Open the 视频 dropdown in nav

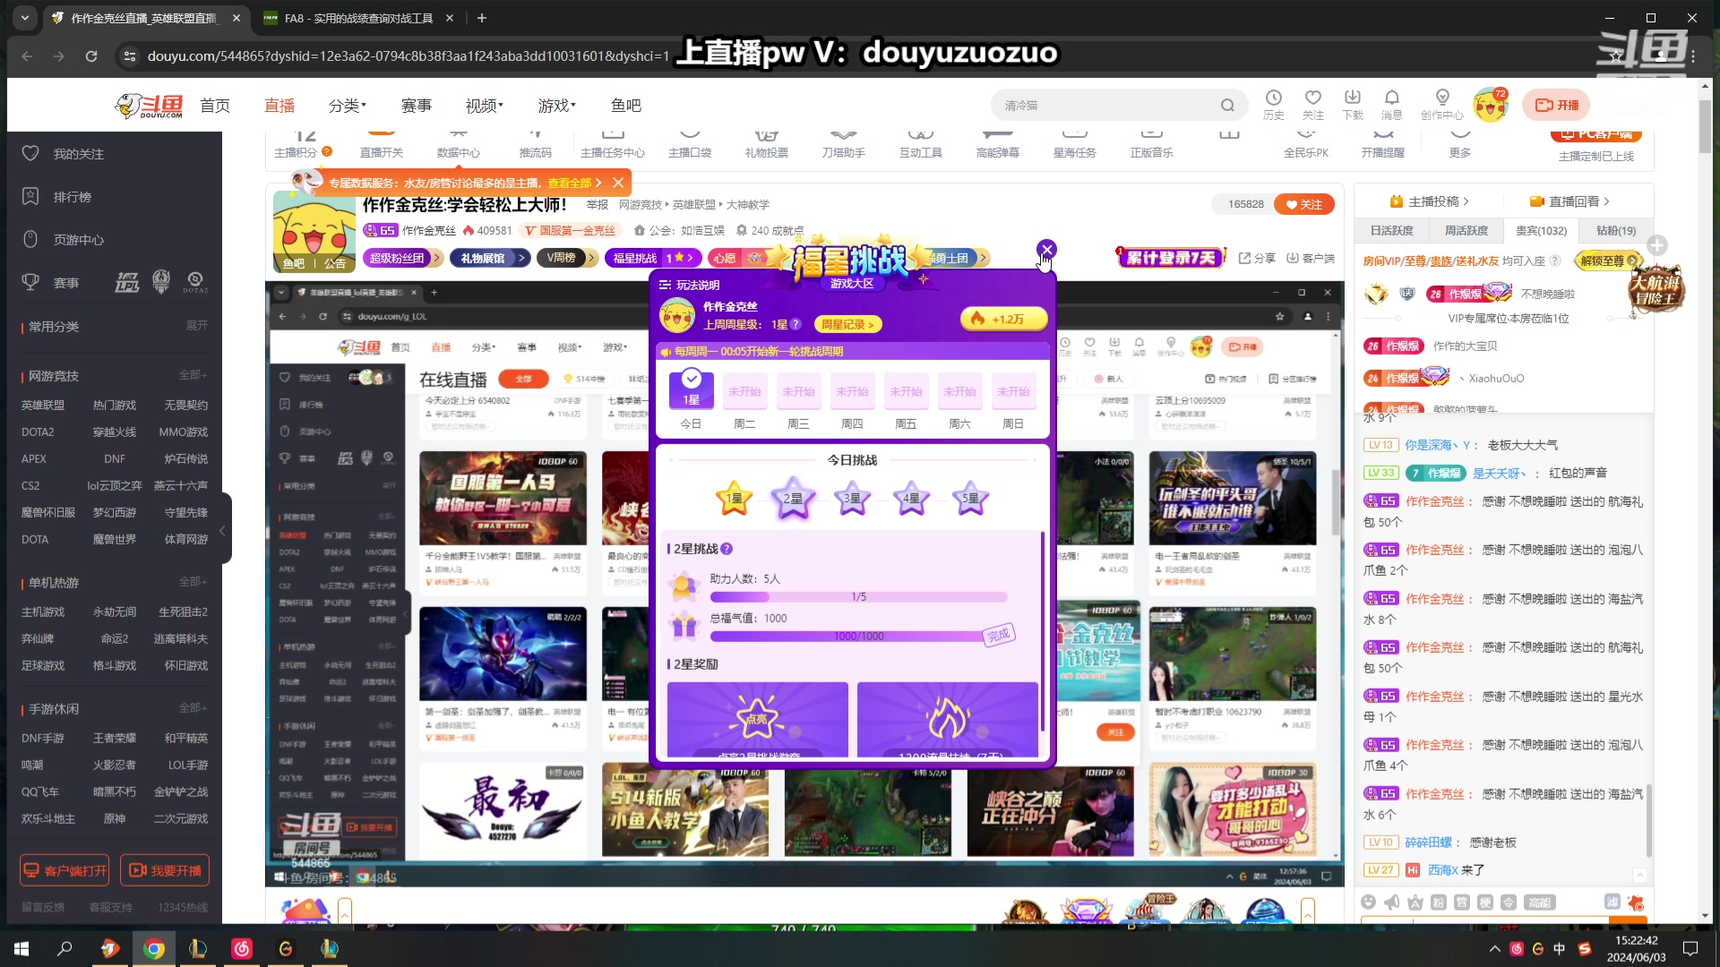[485, 106]
